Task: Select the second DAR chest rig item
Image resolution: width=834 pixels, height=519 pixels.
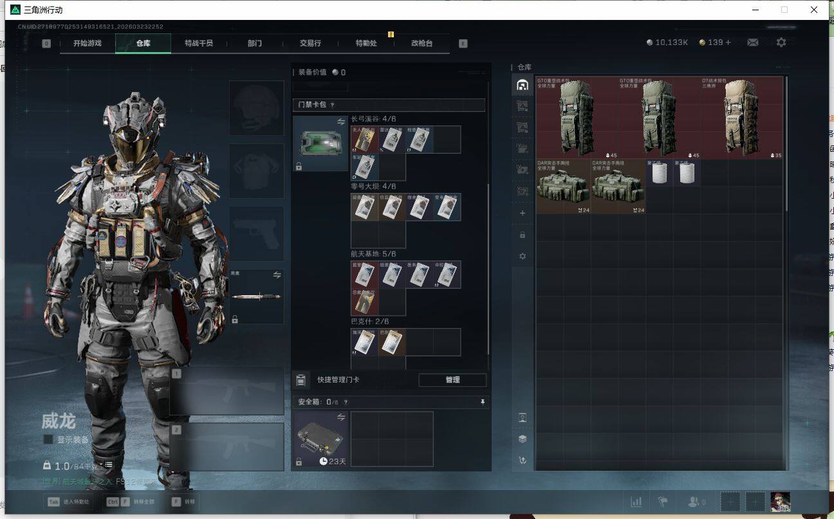Action: pos(618,187)
